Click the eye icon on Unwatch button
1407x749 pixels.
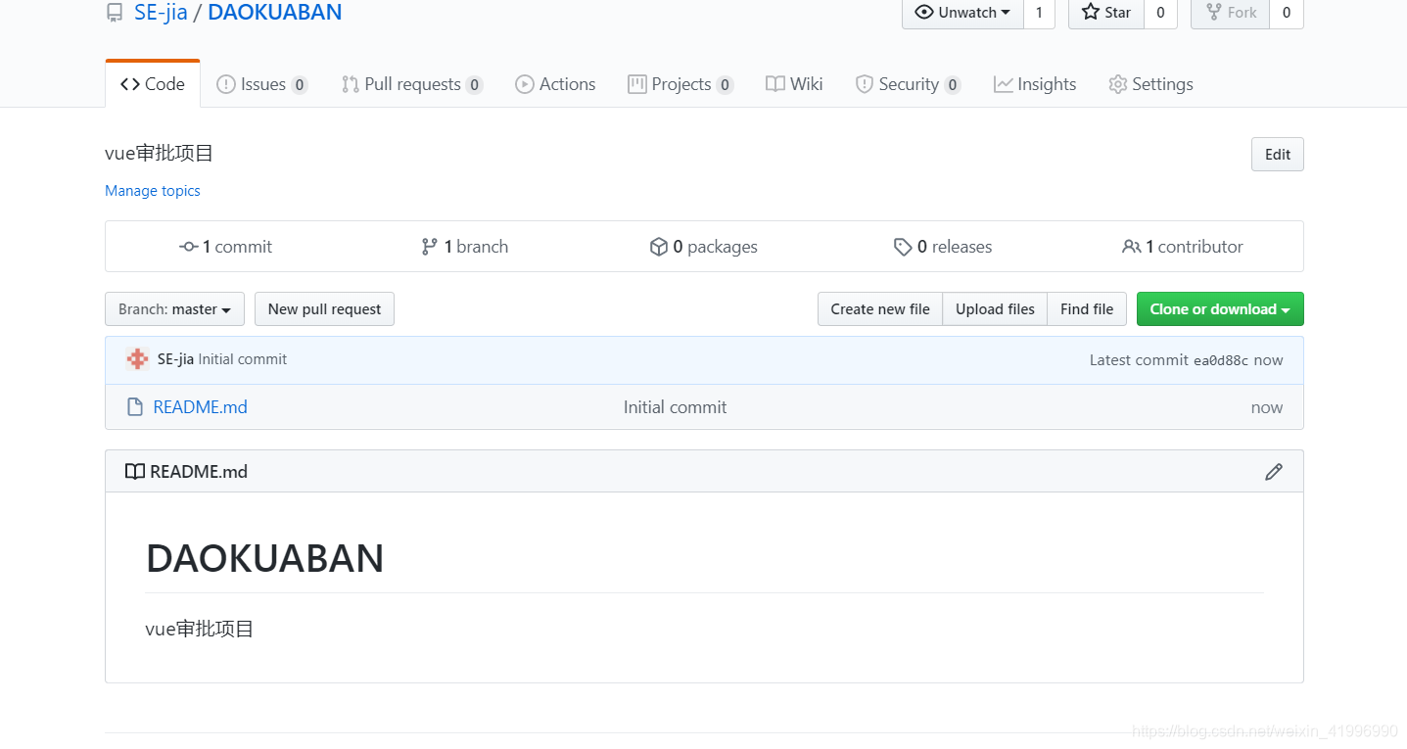[923, 12]
